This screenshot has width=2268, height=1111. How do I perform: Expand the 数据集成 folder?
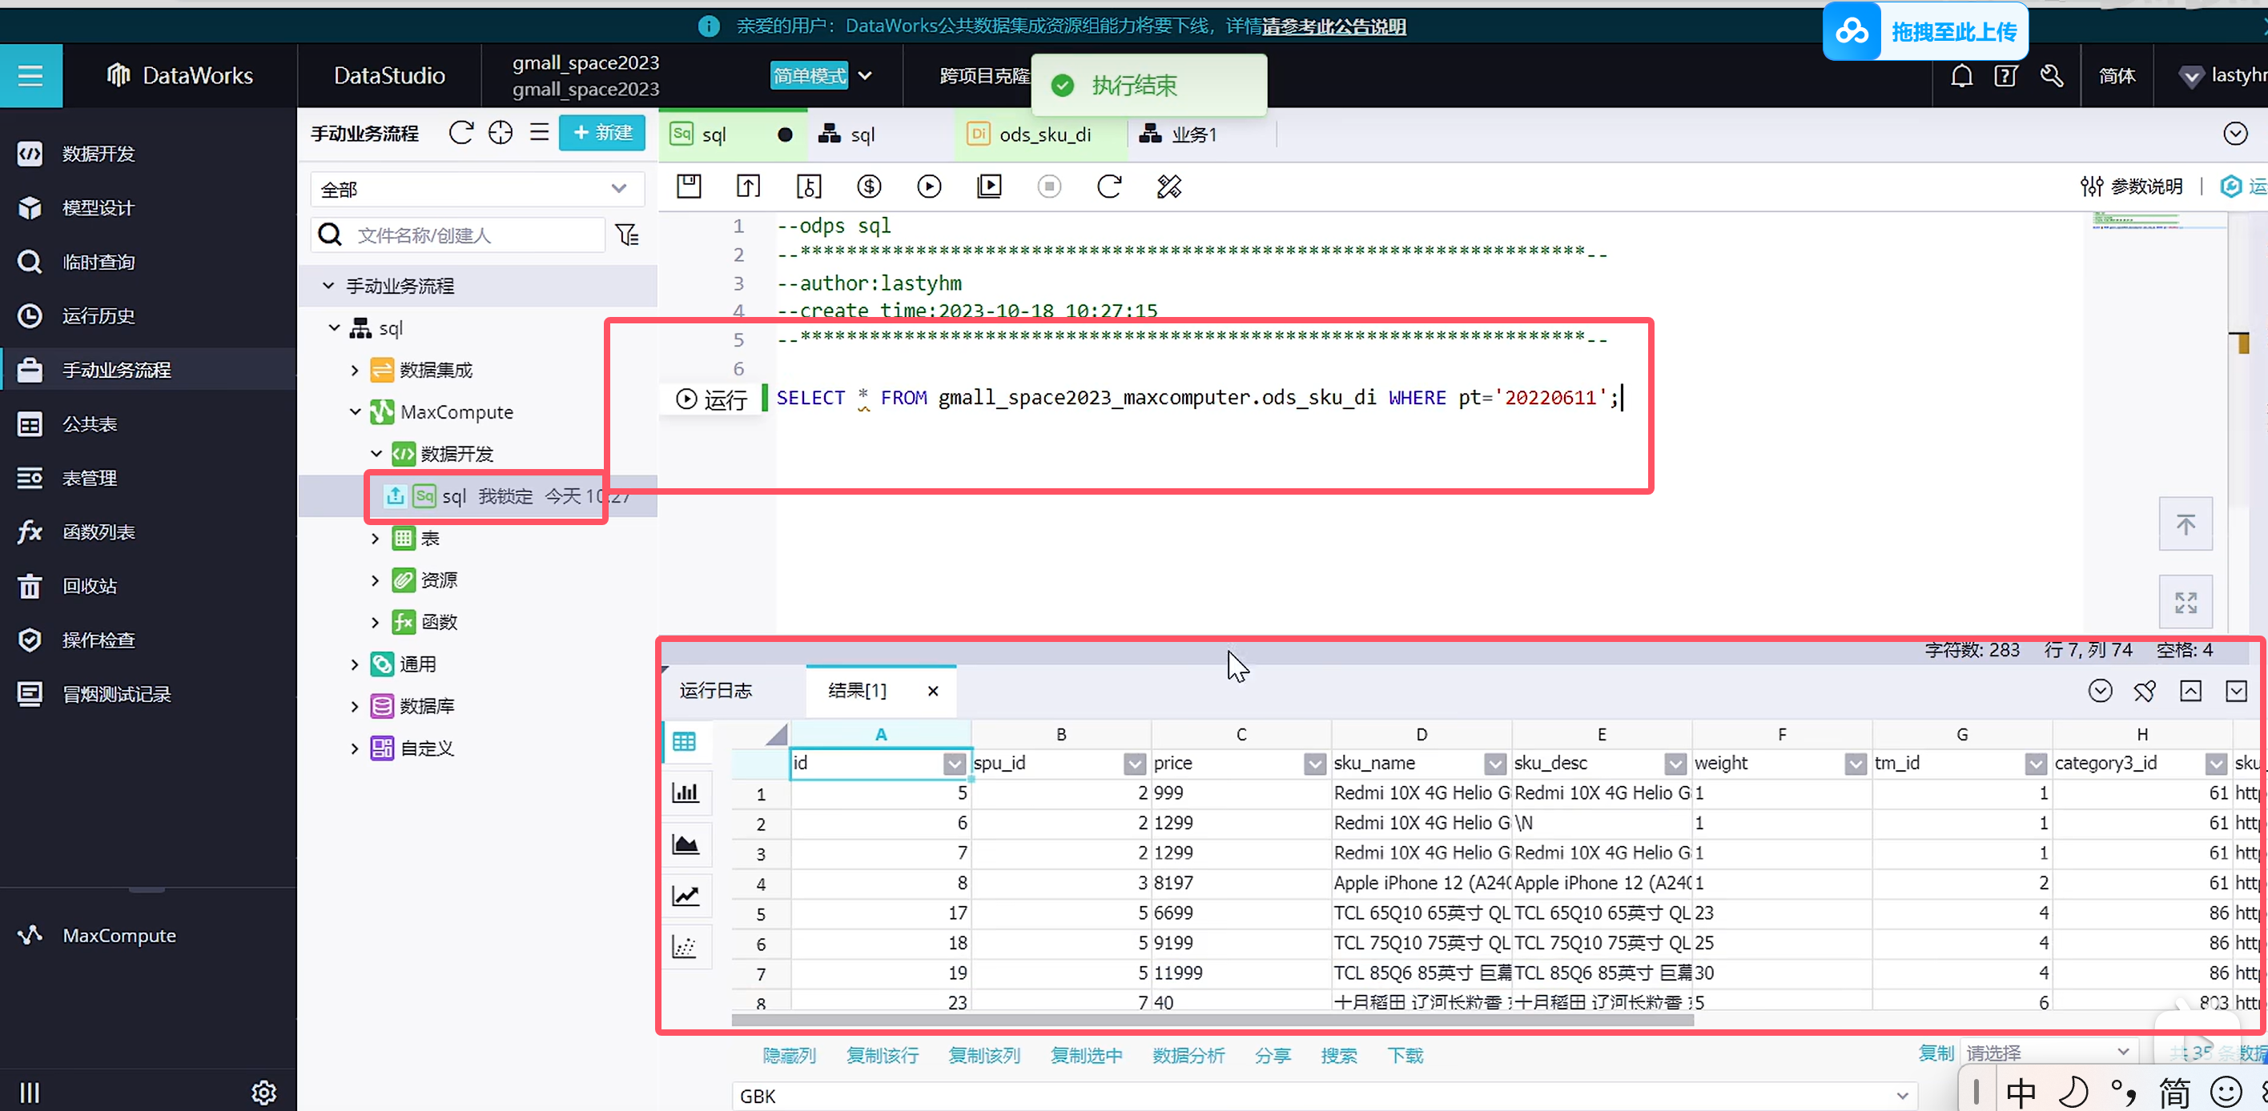[x=355, y=371]
